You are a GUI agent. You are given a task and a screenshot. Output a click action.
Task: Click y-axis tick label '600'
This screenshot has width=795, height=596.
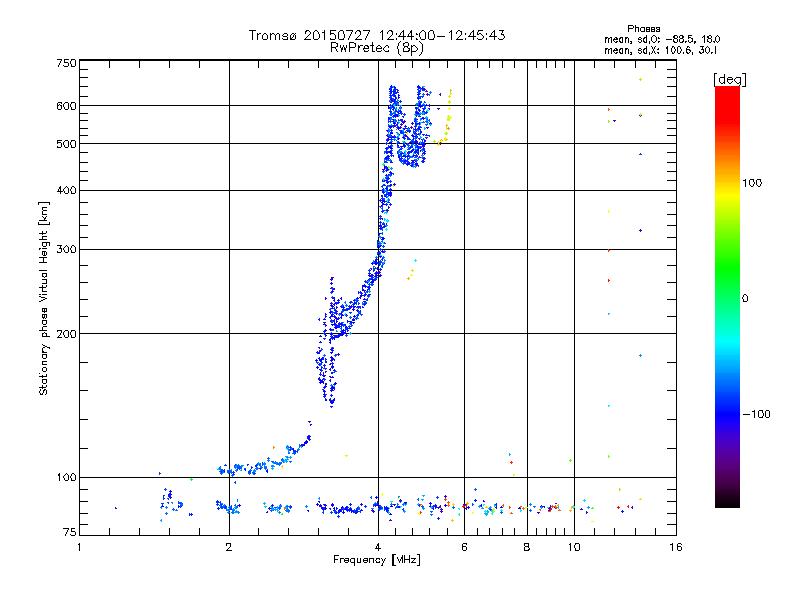pos(67,106)
